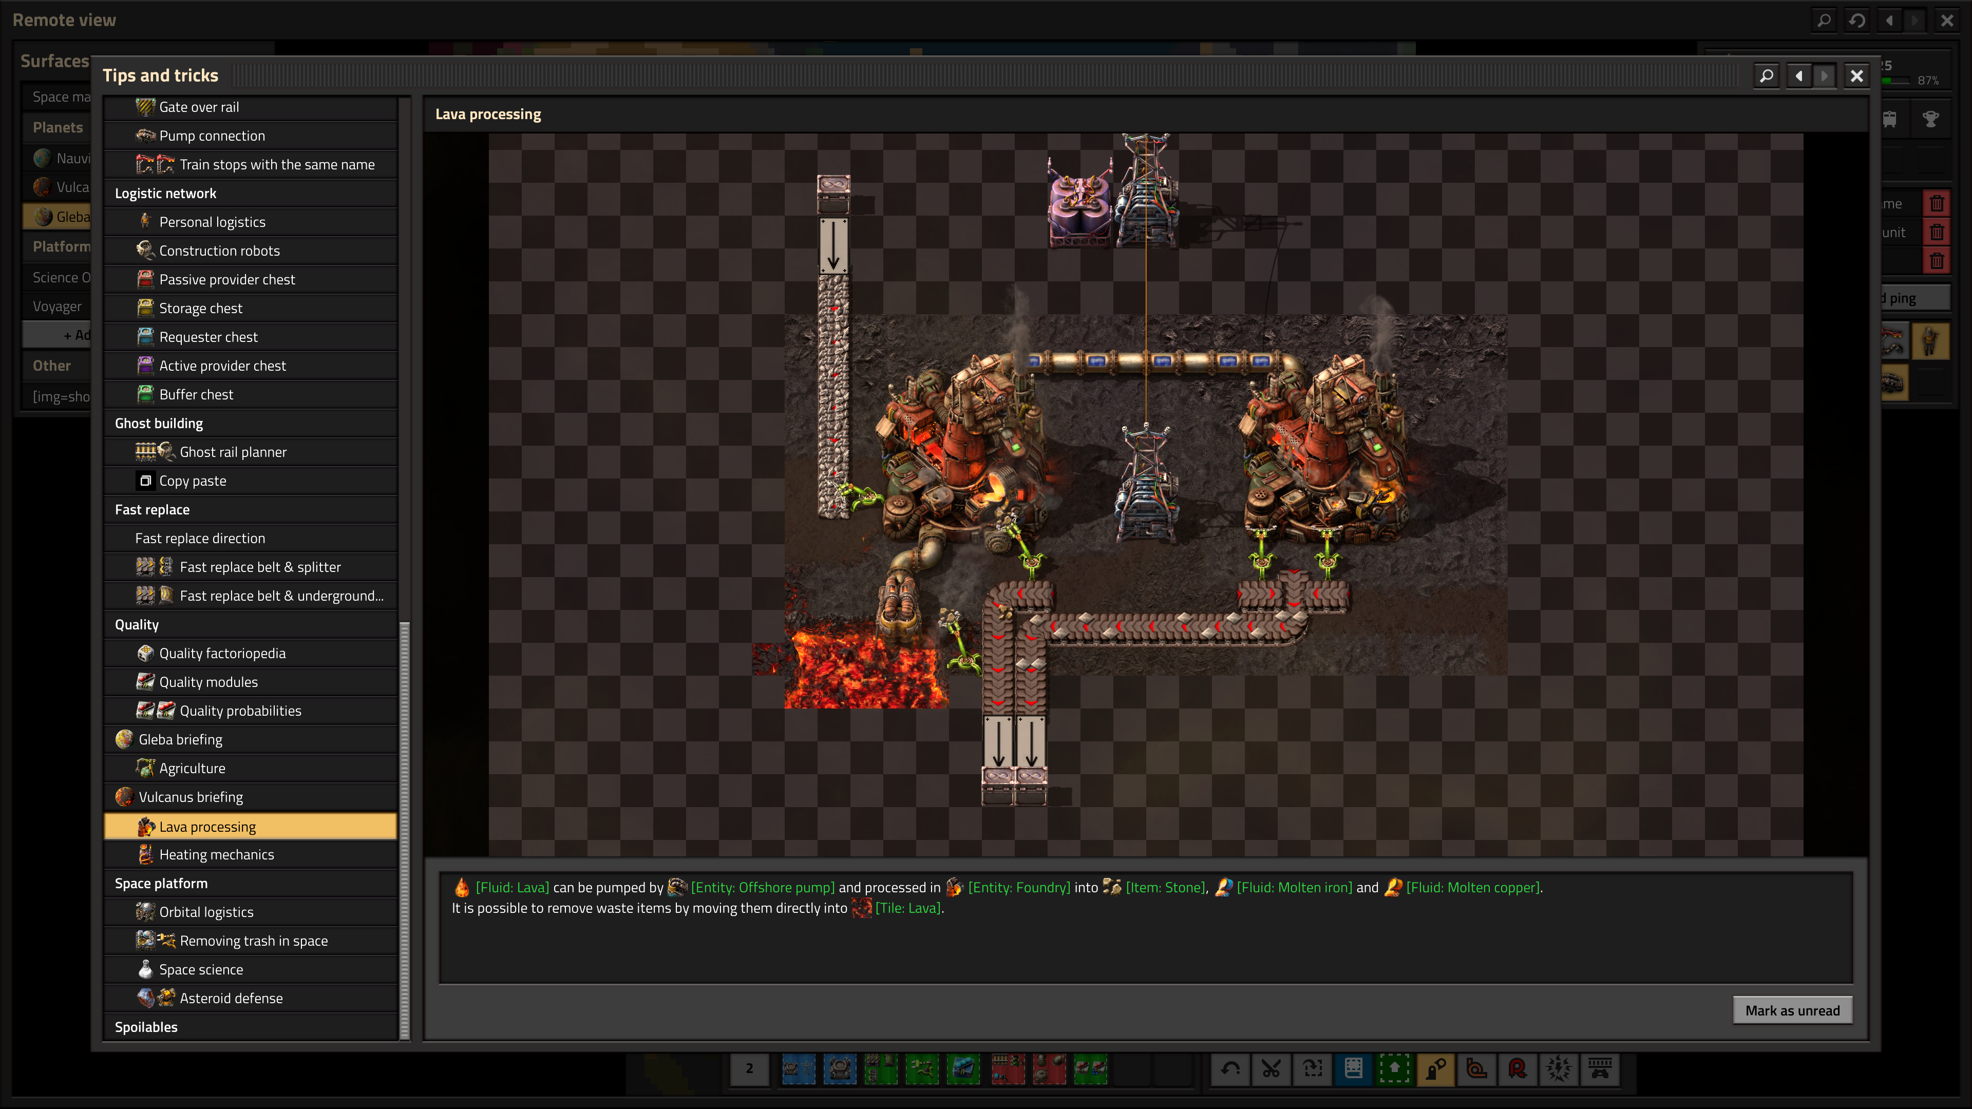The image size is (1972, 1109).
Task: Open the Quality factoriopedia tip
Action: 251,653
